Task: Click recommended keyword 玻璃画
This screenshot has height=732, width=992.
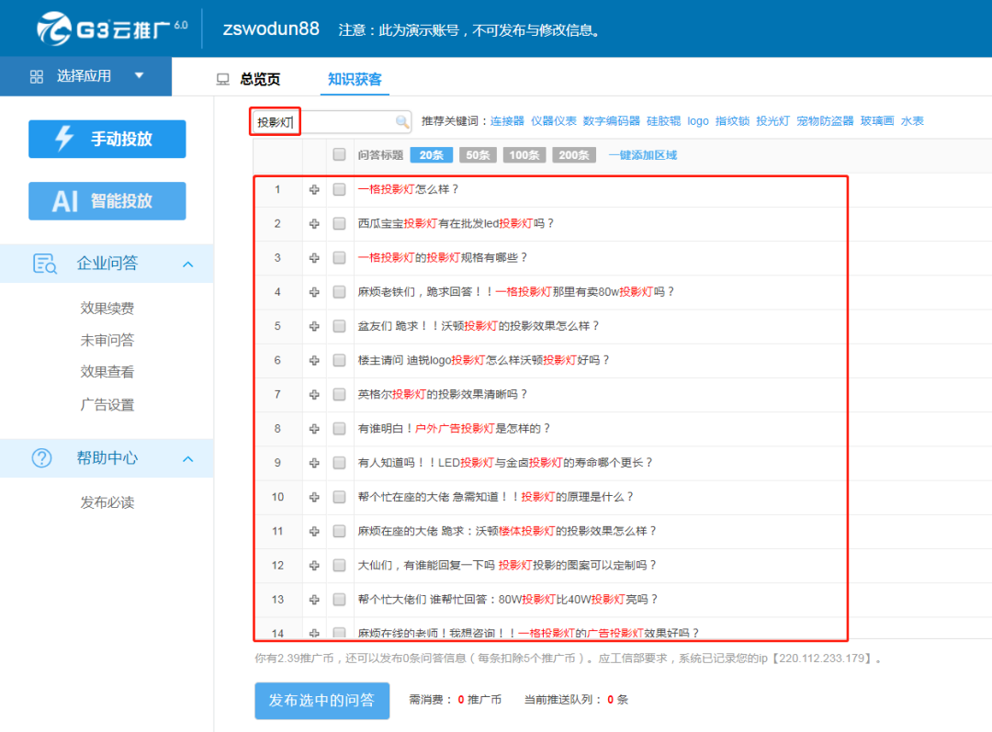Action: point(877,121)
